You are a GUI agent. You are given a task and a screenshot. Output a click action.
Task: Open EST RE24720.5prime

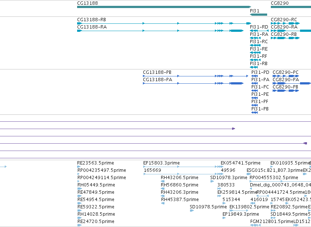point(96,222)
